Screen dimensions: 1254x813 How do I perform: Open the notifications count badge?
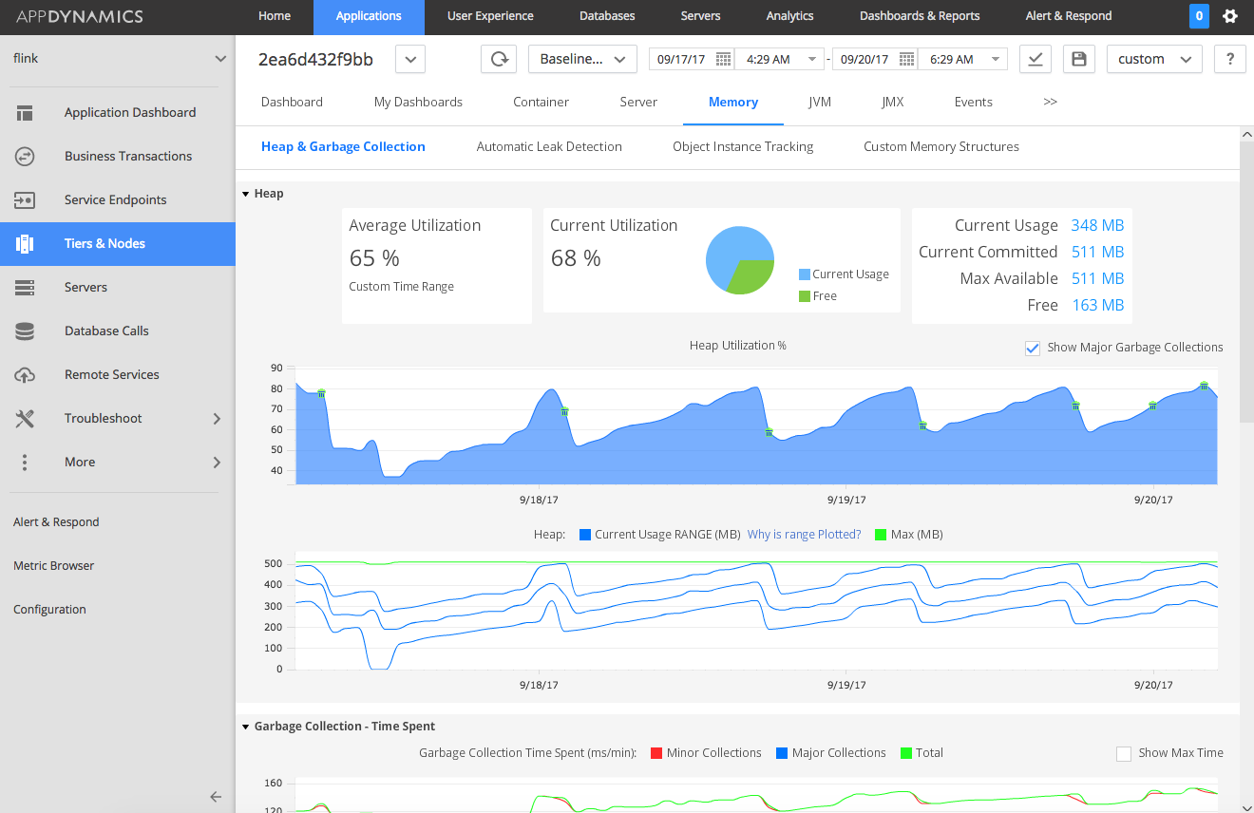click(x=1199, y=16)
